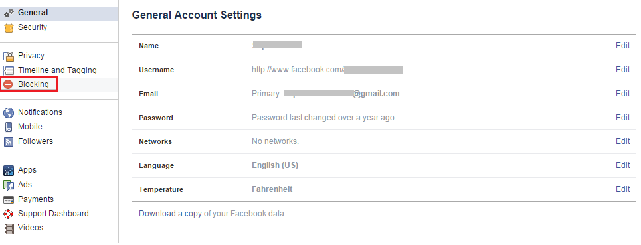
Task: Open the Apps settings section
Action: click(27, 170)
